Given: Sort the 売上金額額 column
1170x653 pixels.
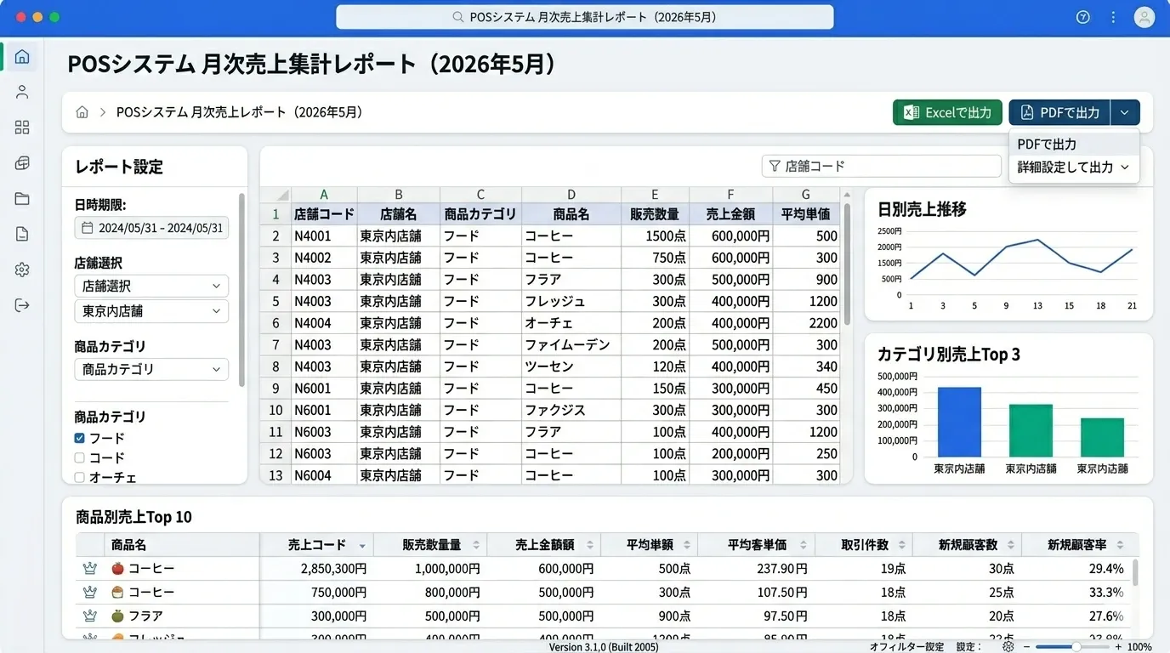Looking at the screenshot, I should pyautogui.click(x=589, y=545).
